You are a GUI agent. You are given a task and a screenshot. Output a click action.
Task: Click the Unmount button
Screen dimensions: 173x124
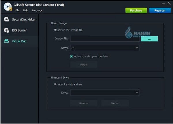coord(84,103)
